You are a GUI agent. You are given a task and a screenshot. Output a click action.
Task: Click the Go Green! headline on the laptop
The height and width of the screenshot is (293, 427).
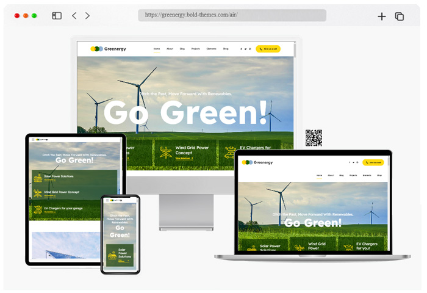[312, 223]
